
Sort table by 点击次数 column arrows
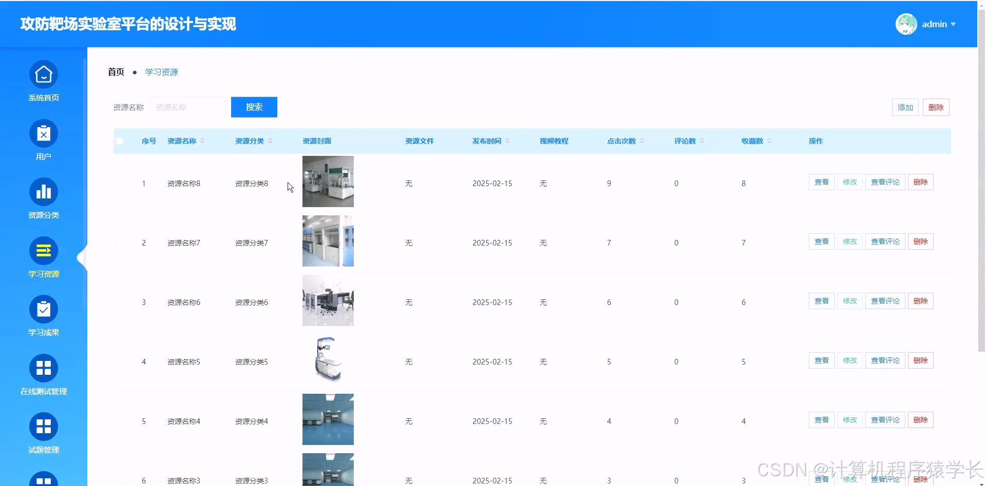pyautogui.click(x=642, y=141)
